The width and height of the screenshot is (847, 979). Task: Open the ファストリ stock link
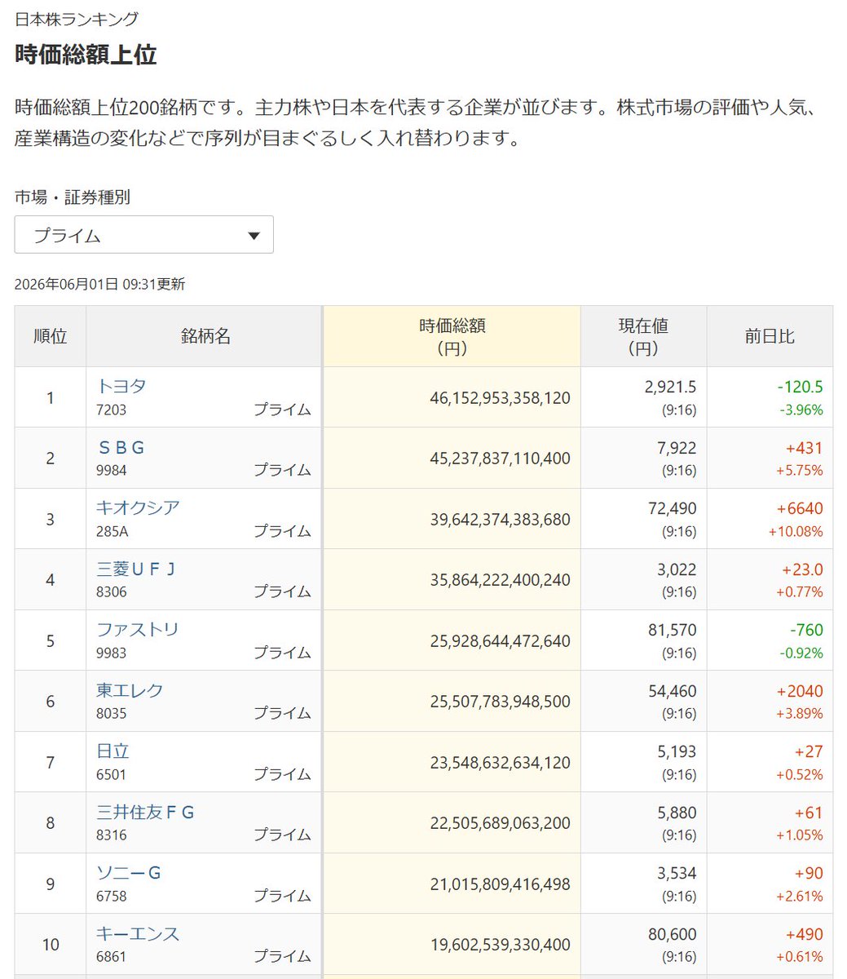coord(138,629)
